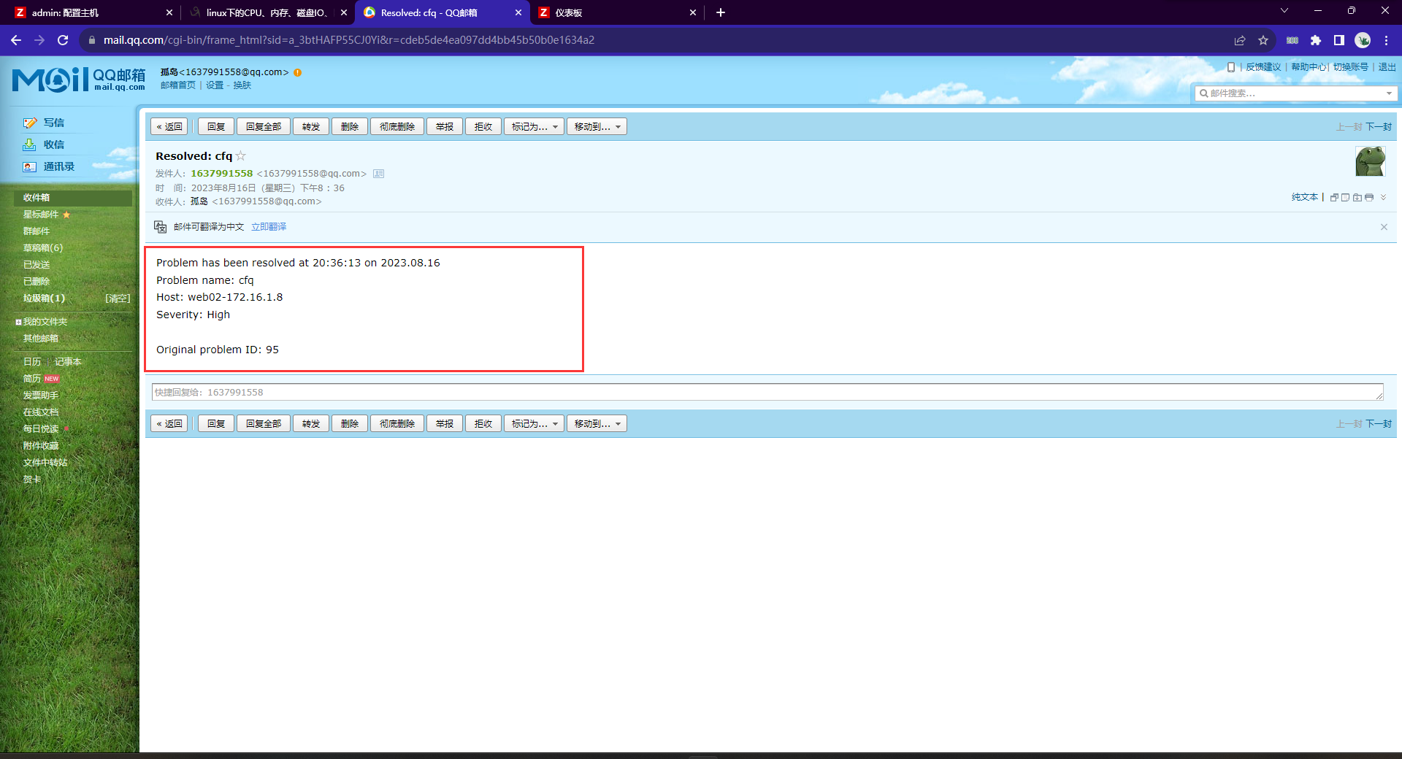Expand more mail options chevron
Screen dimensions: 1402x759
tap(1383, 197)
